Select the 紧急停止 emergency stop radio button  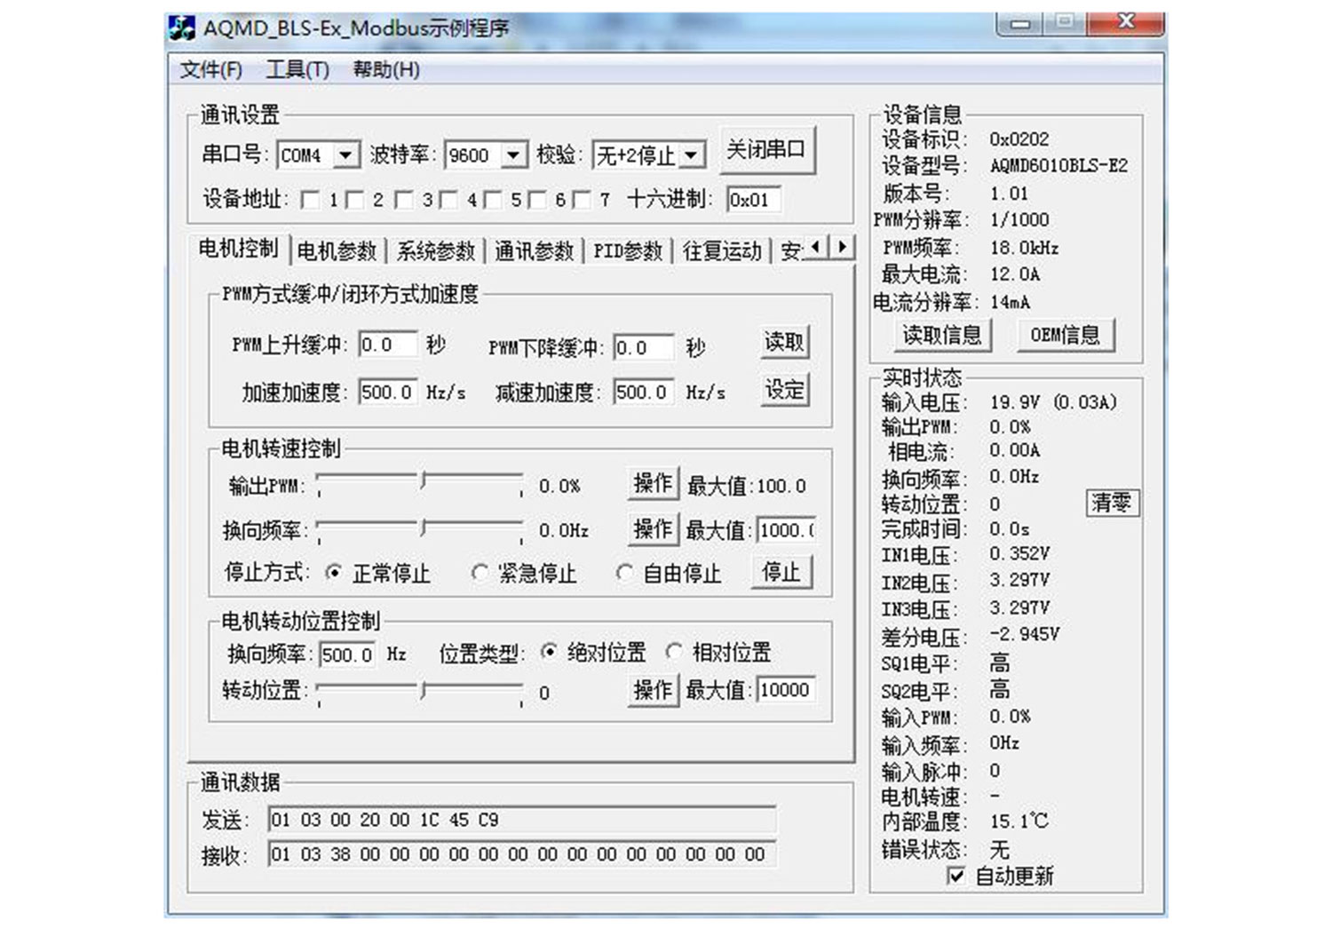point(480,573)
